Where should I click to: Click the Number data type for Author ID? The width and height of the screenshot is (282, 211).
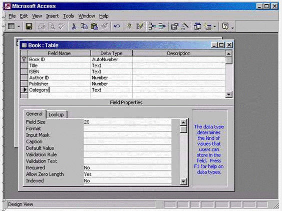click(112, 78)
